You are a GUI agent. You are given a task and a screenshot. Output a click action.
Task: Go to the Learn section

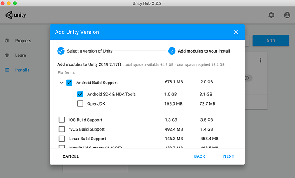(21, 56)
